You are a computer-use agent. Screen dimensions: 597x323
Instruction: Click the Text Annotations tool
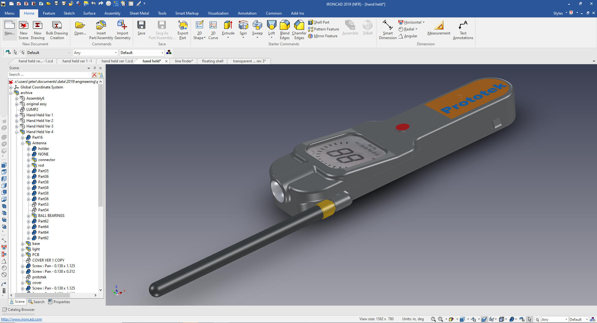[x=463, y=30]
